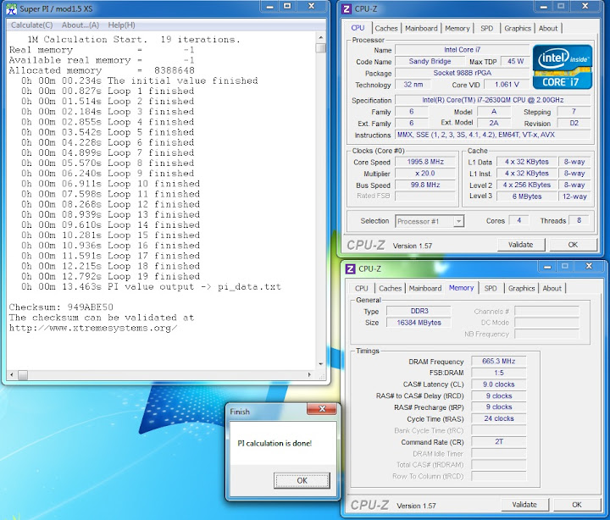Screen dimensions: 610x520
Task: Select CPU tab in lower CPU-Z window
Action: pyautogui.click(x=362, y=288)
